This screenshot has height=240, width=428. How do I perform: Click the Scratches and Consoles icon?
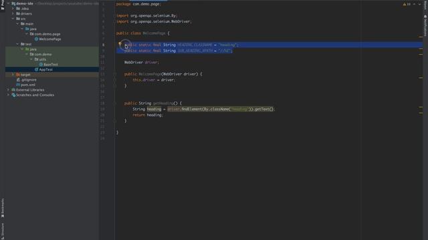tap(13, 95)
